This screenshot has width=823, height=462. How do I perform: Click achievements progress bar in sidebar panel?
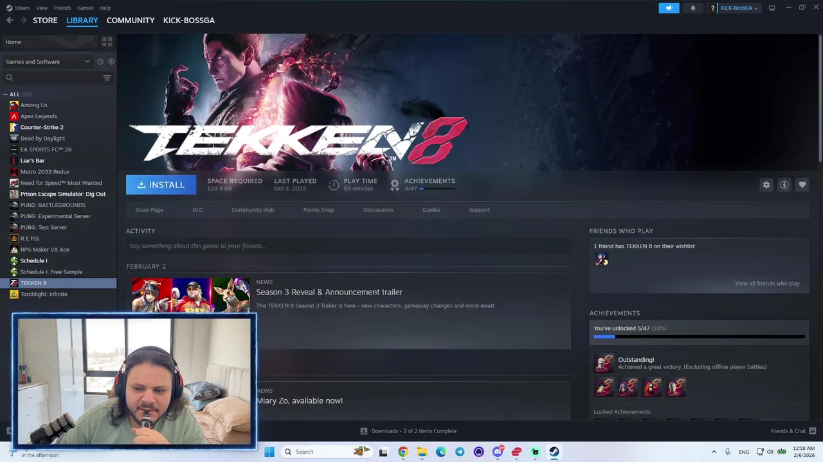[699, 336]
